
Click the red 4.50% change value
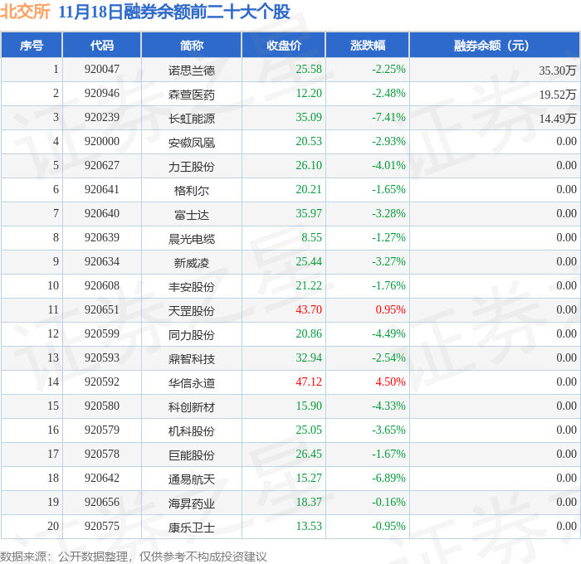click(x=391, y=382)
